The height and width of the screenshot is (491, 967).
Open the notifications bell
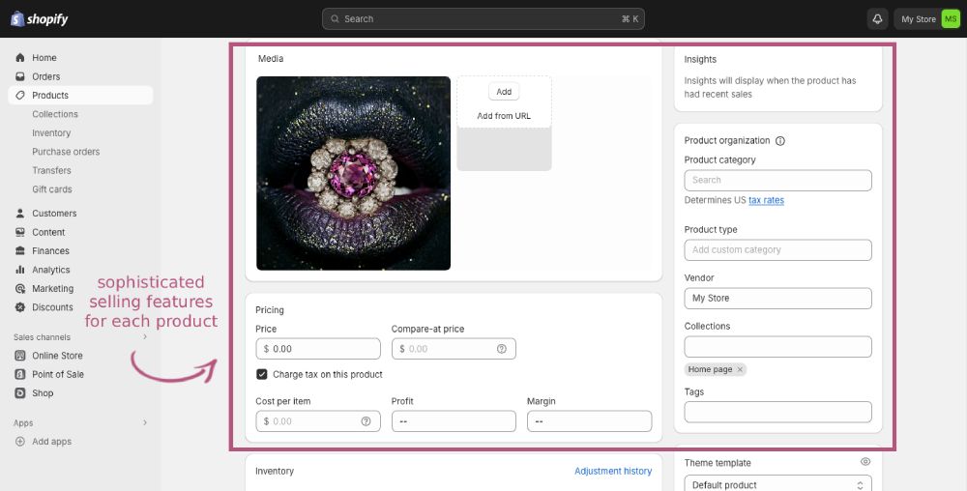point(878,19)
